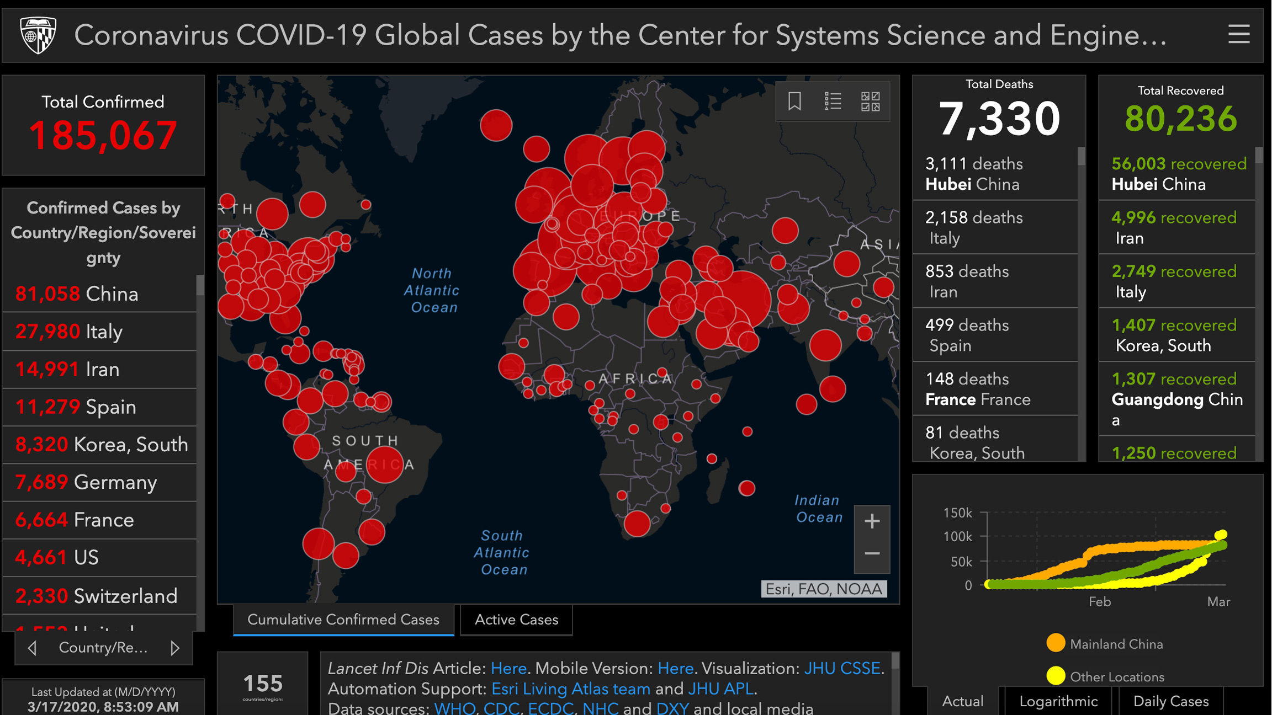
Task: Select the Actual chart tab
Action: 963,701
